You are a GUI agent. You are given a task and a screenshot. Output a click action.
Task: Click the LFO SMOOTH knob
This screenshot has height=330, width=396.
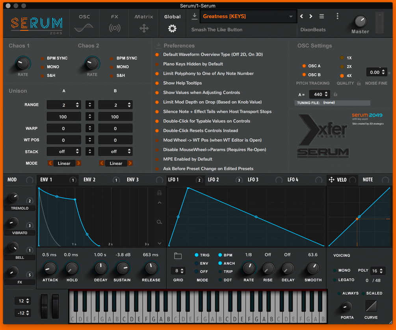pos(313,269)
